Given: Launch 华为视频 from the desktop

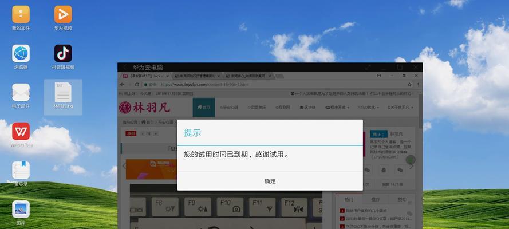Looking at the screenshot, I should click(x=63, y=18).
